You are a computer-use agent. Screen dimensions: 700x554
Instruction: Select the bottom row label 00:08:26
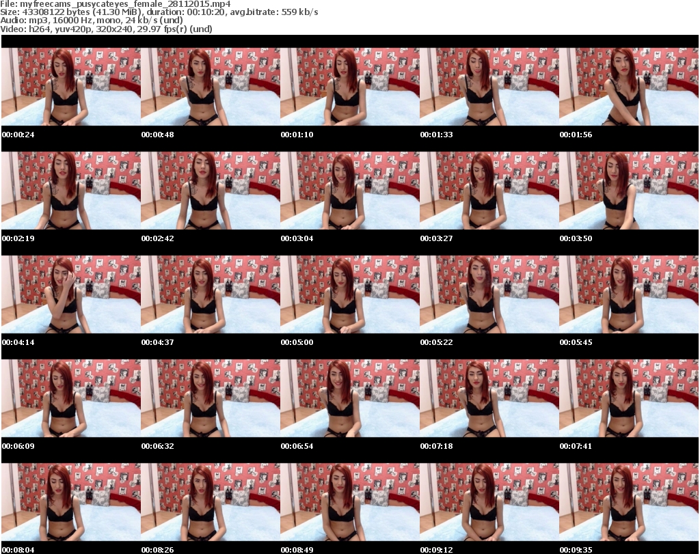[158, 549]
